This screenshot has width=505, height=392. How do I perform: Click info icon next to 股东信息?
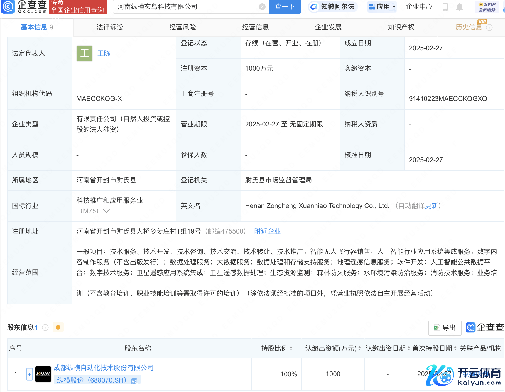[45, 328]
